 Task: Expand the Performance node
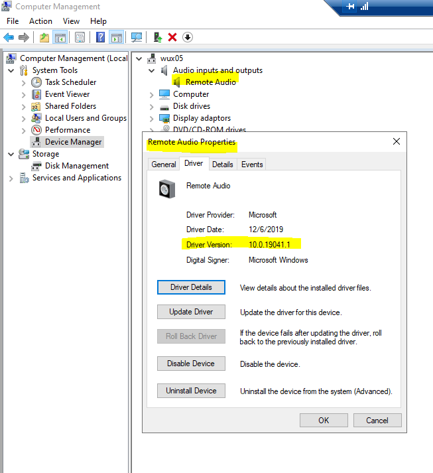(x=23, y=131)
